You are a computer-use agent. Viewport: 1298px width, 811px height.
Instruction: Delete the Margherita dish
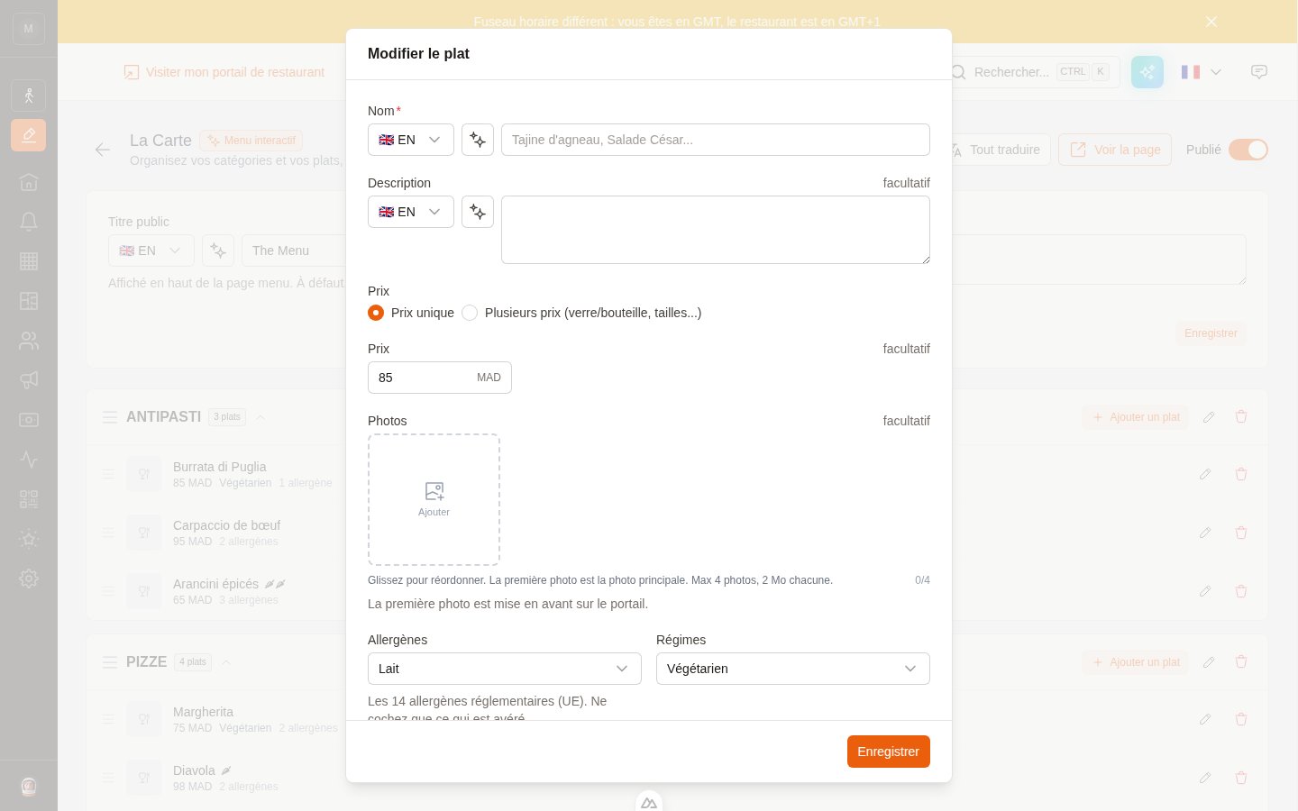pyautogui.click(x=1241, y=719)
